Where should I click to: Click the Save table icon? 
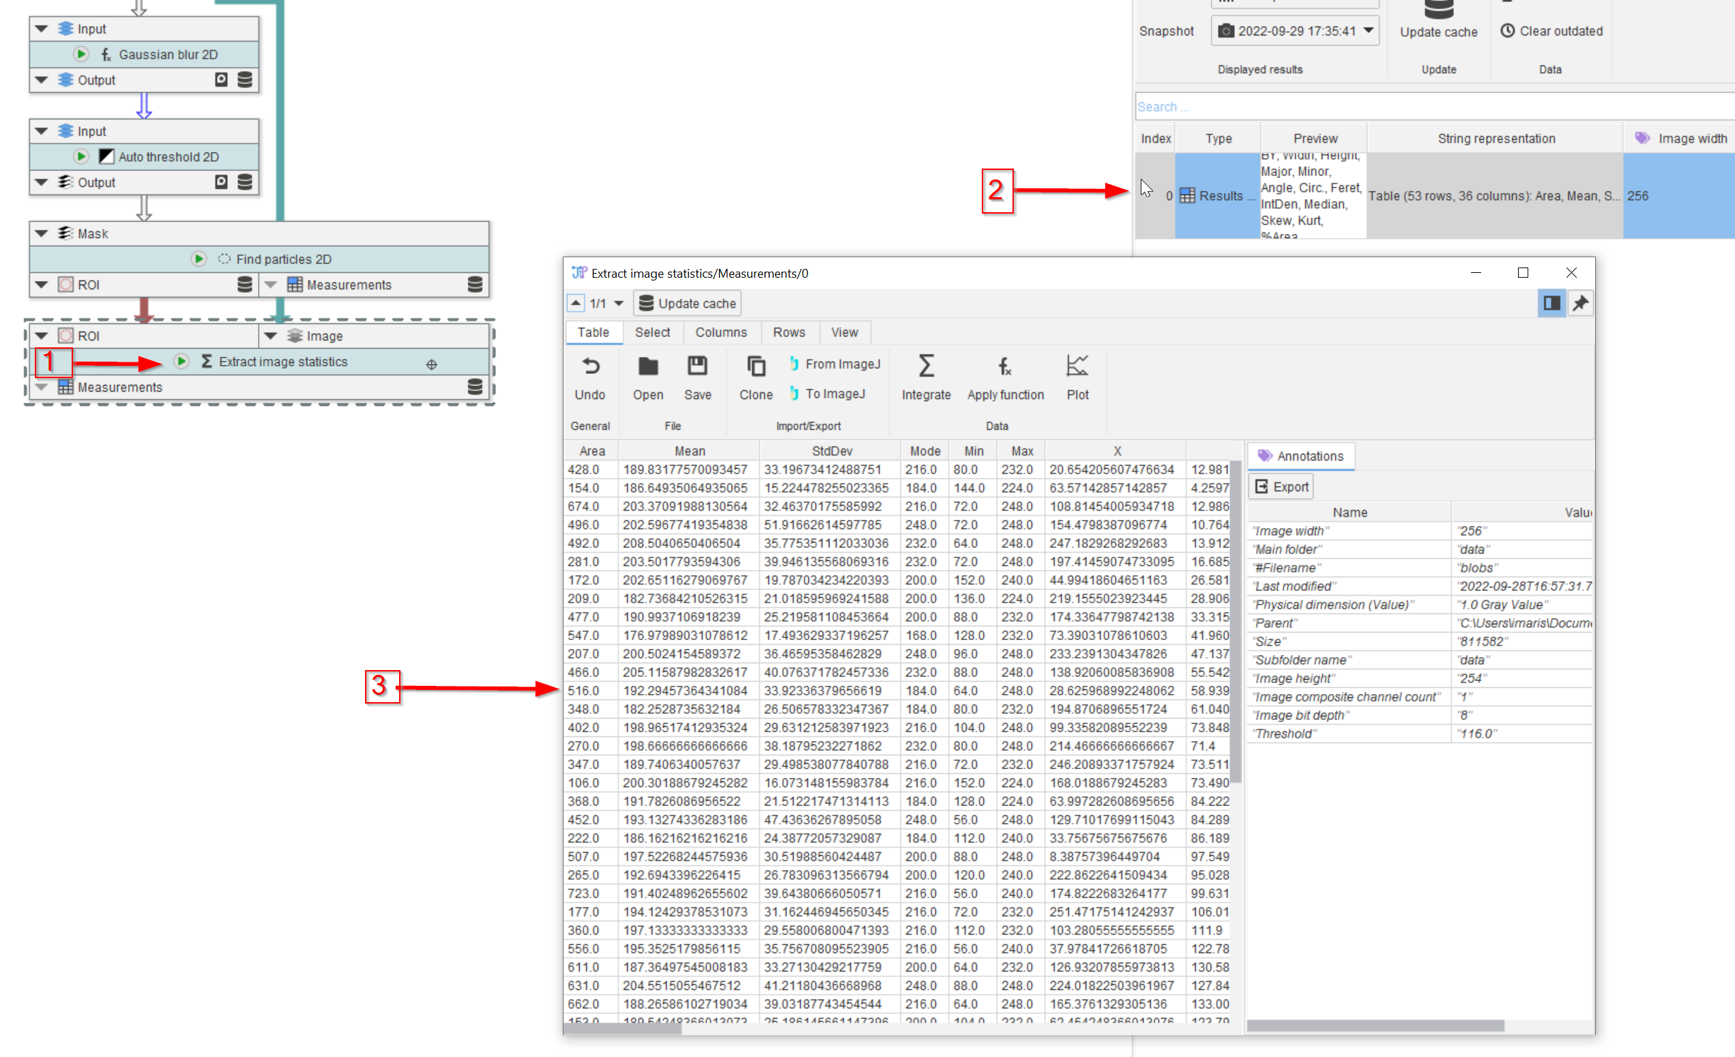tap(697, 367)
